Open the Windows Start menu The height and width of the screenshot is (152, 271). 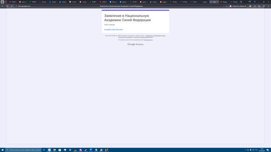3,150
